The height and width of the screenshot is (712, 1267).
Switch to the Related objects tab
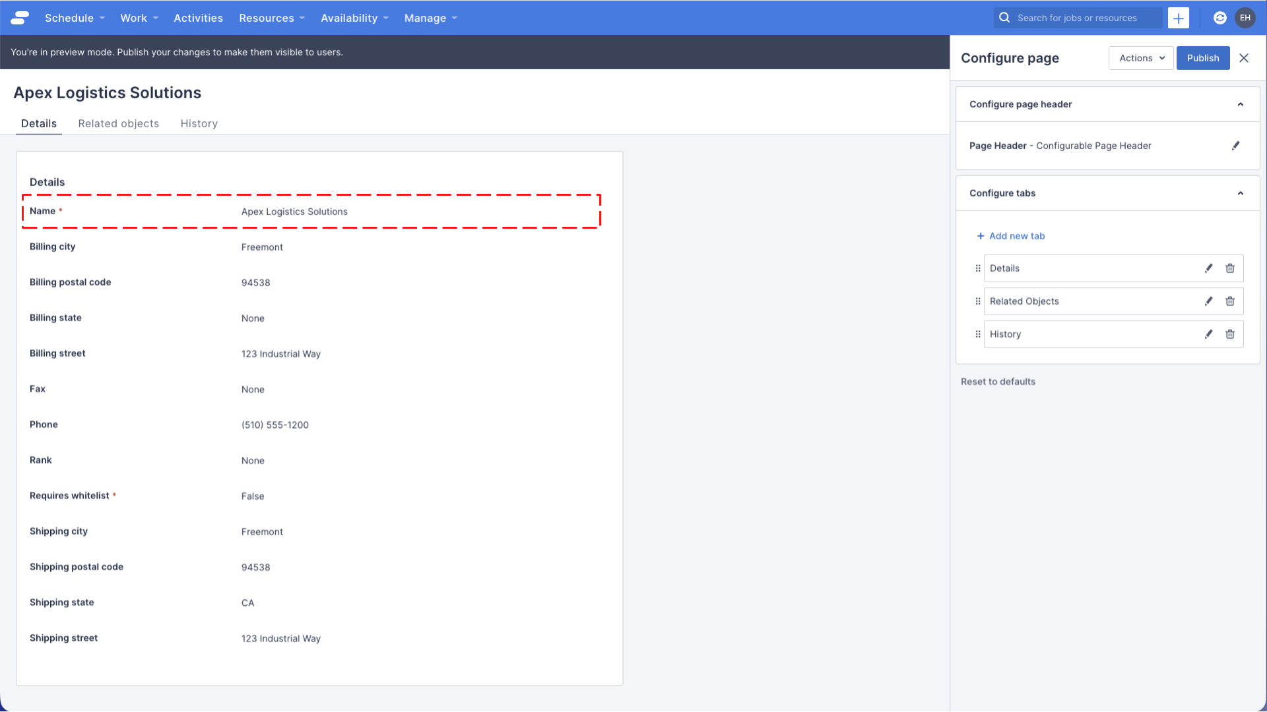118,123
